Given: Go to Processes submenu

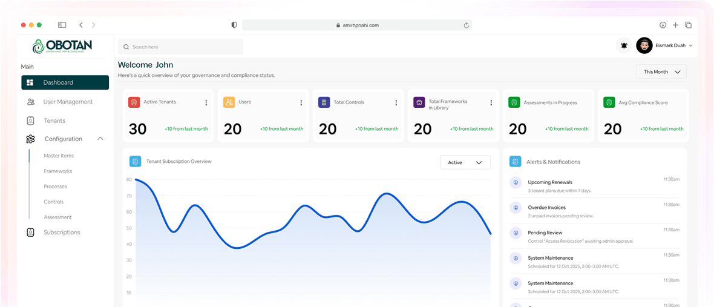Looking at the screenshot, I should point(55,187).
